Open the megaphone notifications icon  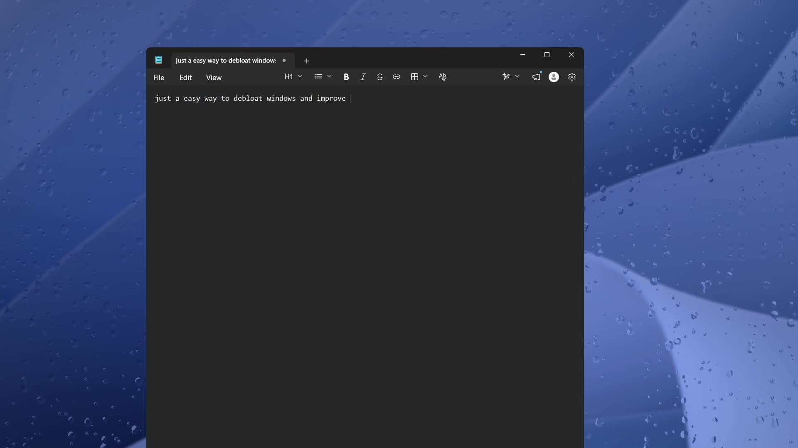(536, 77)
